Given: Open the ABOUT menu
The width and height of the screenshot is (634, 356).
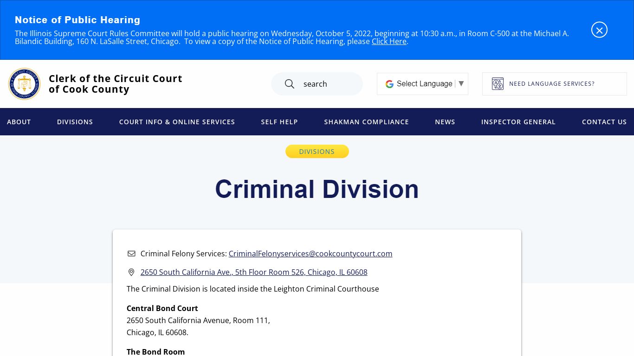Looking at the screenshot, I should click(19, 122).
